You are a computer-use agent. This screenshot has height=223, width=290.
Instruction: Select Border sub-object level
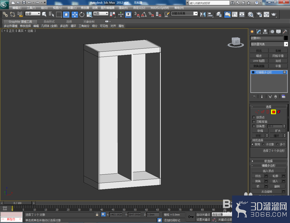268,112
